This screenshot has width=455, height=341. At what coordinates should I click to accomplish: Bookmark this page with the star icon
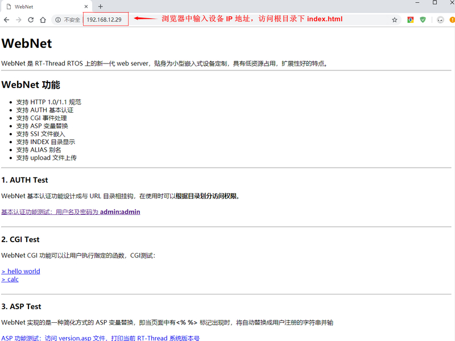pyautogui.click(x=394, y=20)
